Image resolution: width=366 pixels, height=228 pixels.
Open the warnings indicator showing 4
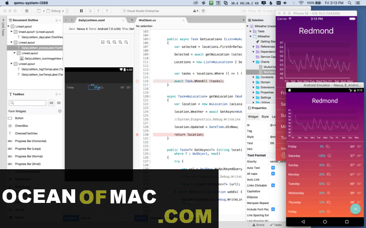tap(196, 11)
